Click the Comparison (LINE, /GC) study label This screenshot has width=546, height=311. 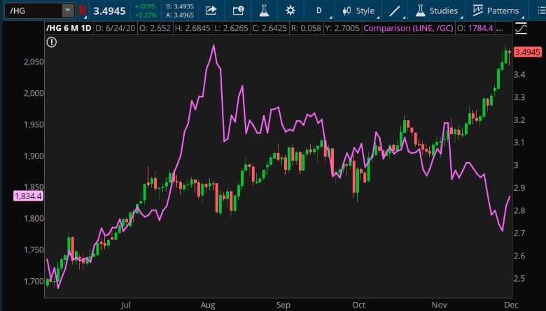click(409, 28)
